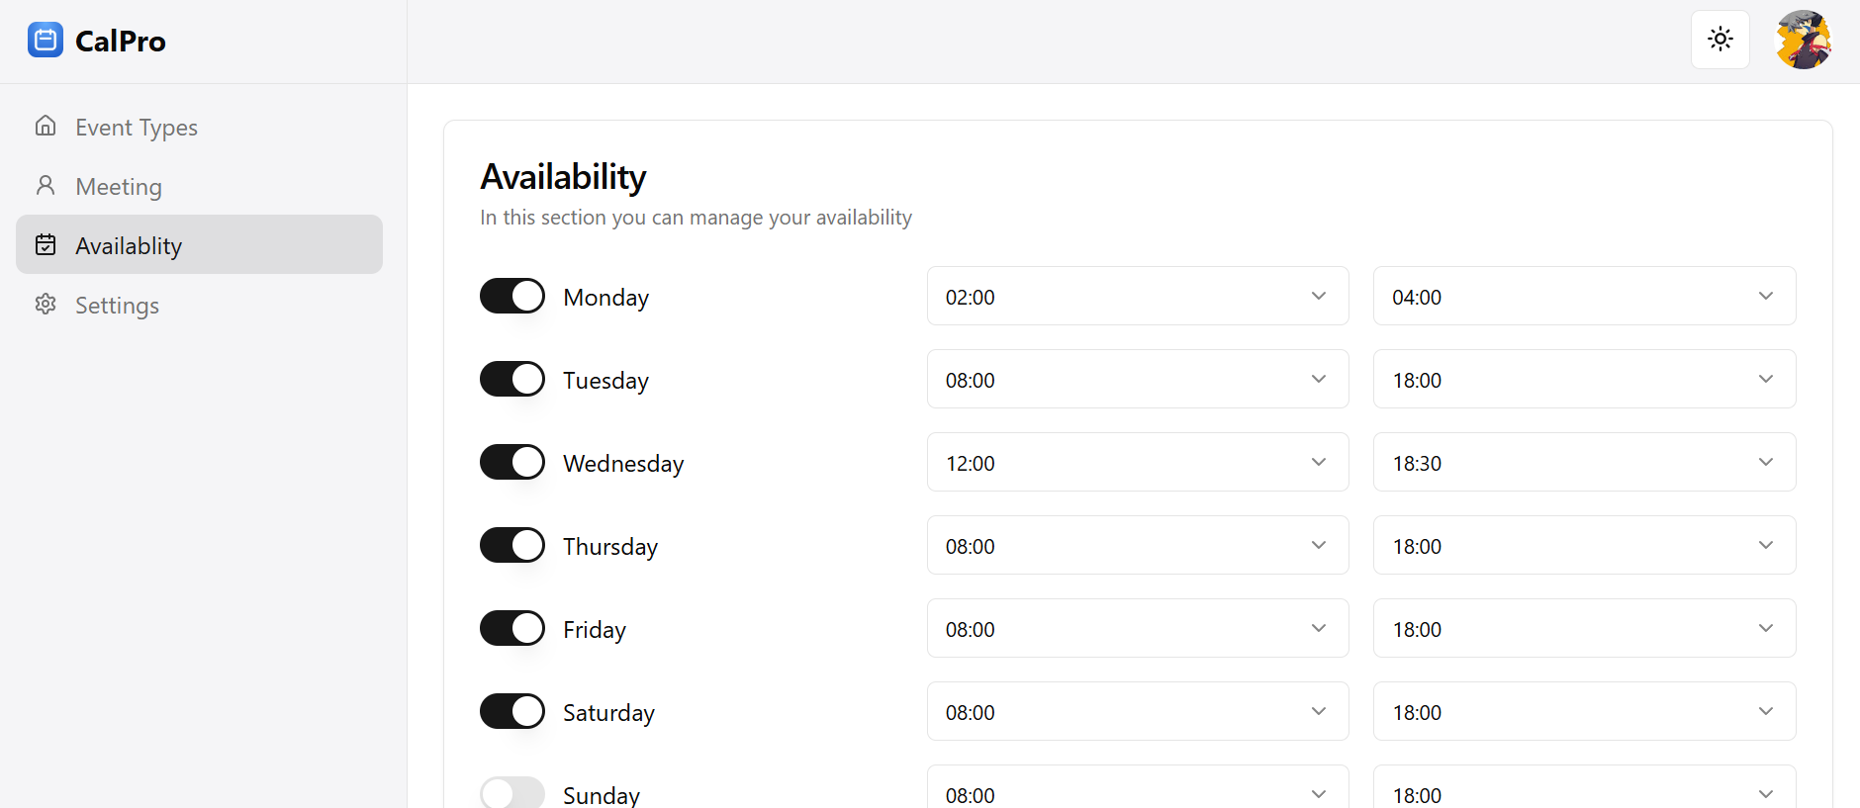Viewport: 1860px width, 808px height.
Task: Click the CalPro brand name link
Action: click(121, 41)
